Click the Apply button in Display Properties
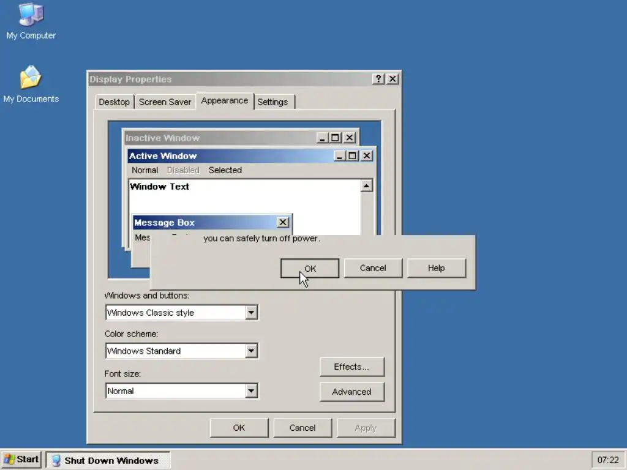 click(x=366, y=428)
